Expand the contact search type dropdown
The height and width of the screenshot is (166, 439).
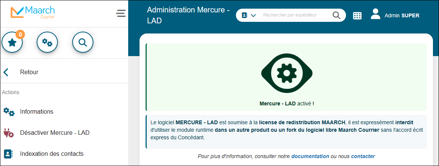pyautogui.click(x=249, y=15)
